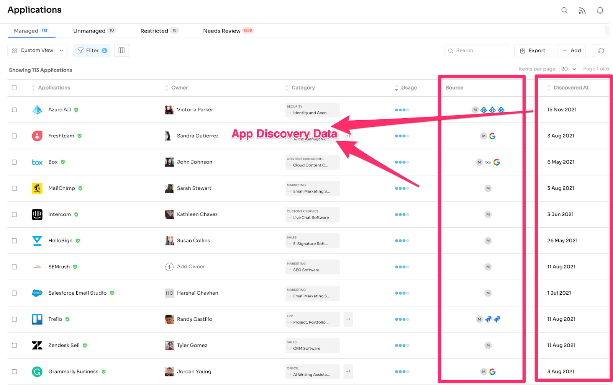This screenshot has height=385, width=613.
Task: Switch to the Unmanaged tab
Action: (x=94, y=31)
